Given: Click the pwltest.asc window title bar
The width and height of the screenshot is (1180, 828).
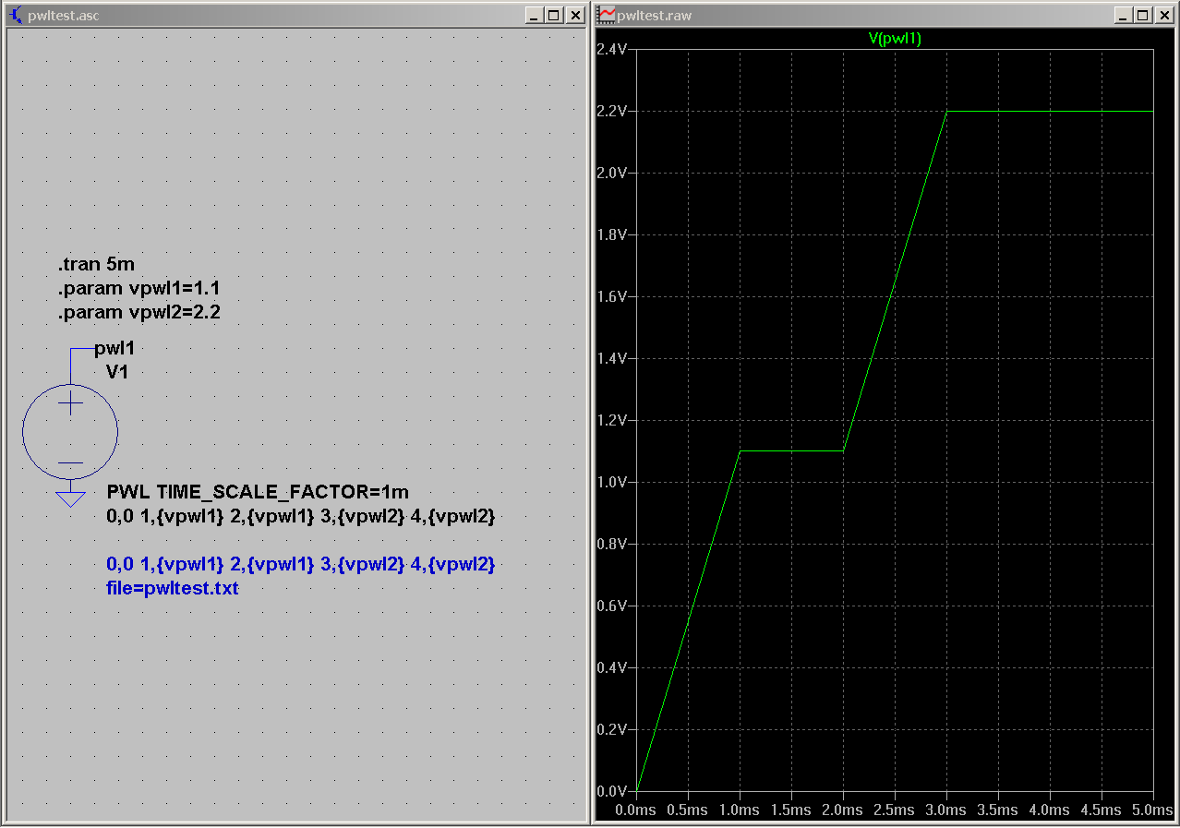Looking at the screenshot, I should 295,15.
